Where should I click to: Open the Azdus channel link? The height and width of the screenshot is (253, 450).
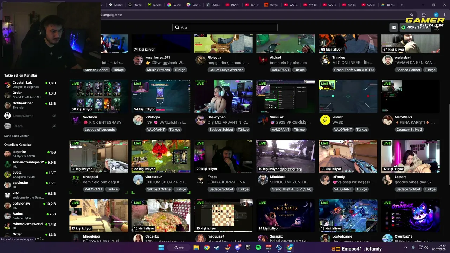(x=30, y=215)
